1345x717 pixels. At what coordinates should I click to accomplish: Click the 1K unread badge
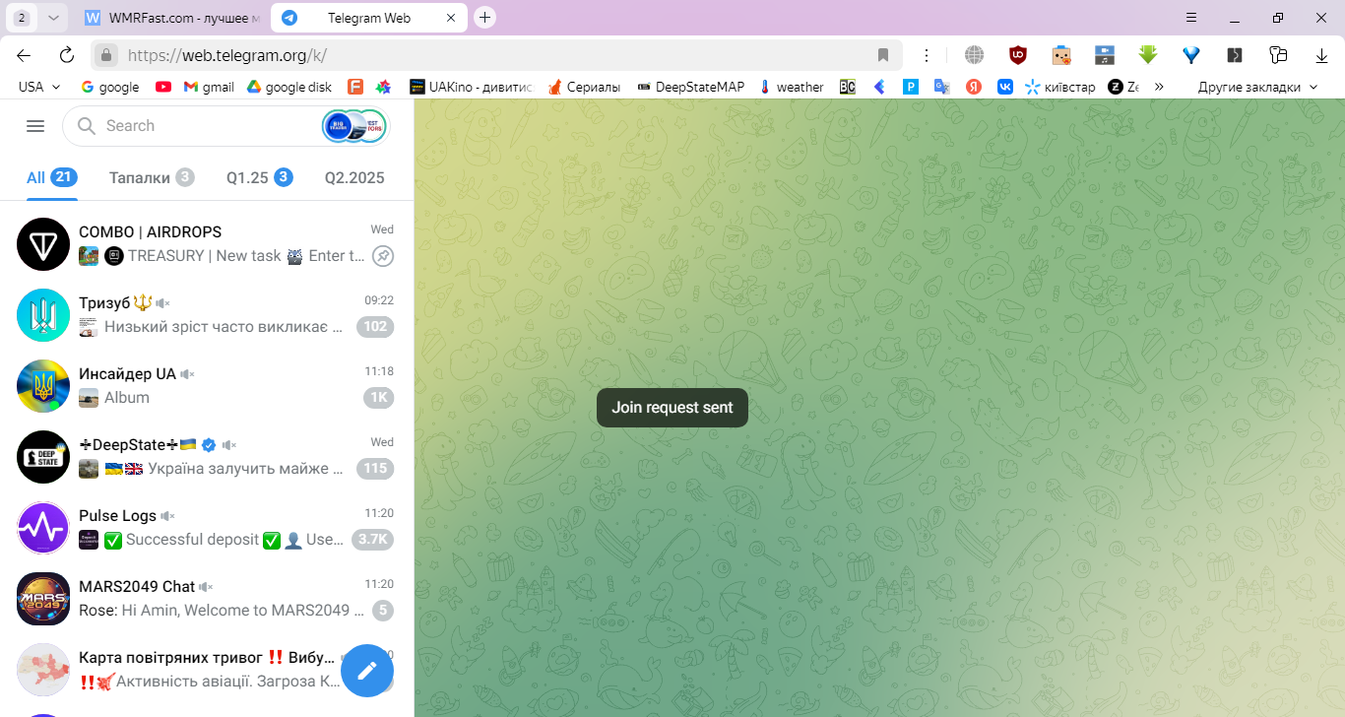378,398
